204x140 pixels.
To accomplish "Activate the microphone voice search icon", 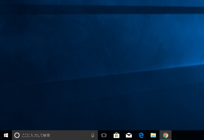I will click(93, 135).
